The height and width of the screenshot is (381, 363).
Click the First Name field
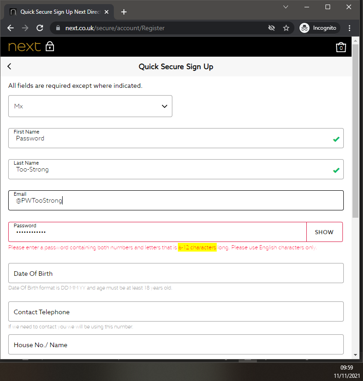click(x=176, y=138)
